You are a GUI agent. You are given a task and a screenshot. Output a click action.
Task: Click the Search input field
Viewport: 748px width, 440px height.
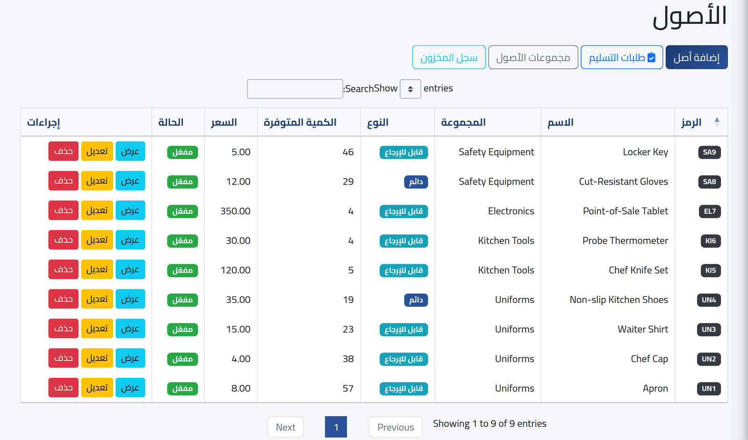295,89
